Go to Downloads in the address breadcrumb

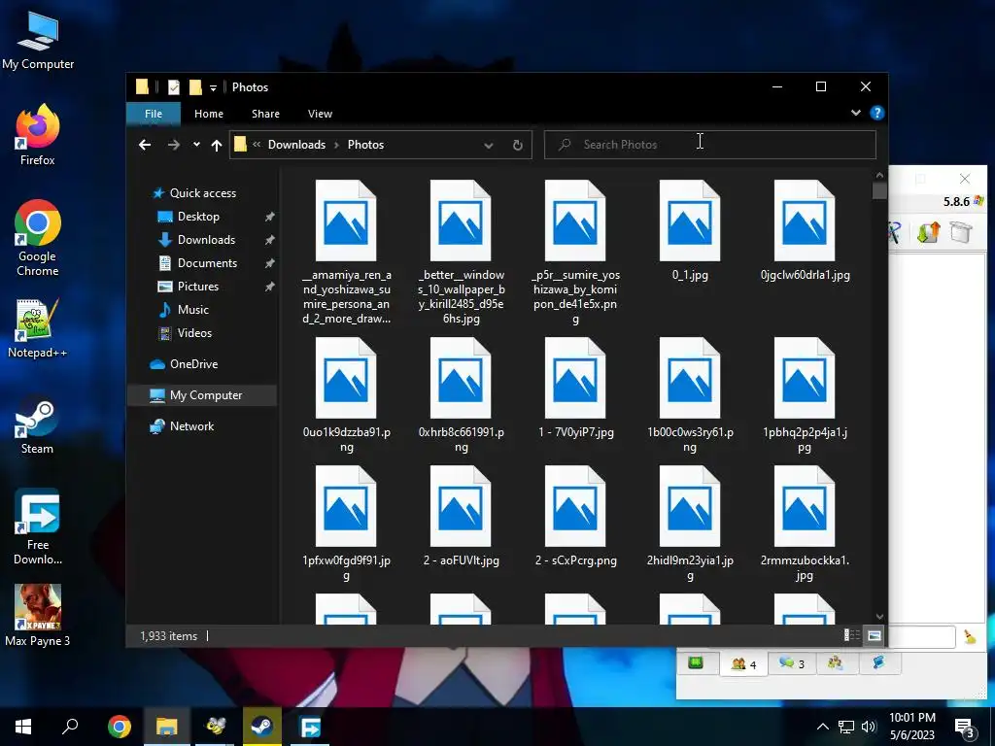296,145
